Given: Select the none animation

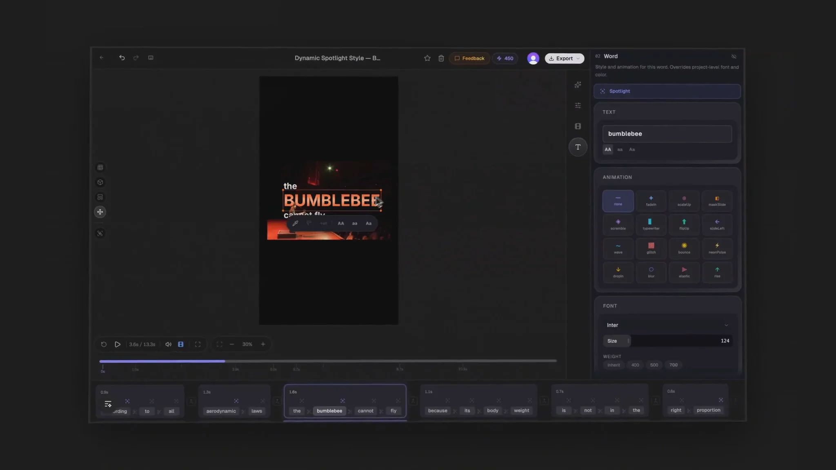Looking at the screenshot, I should [618, 201].
